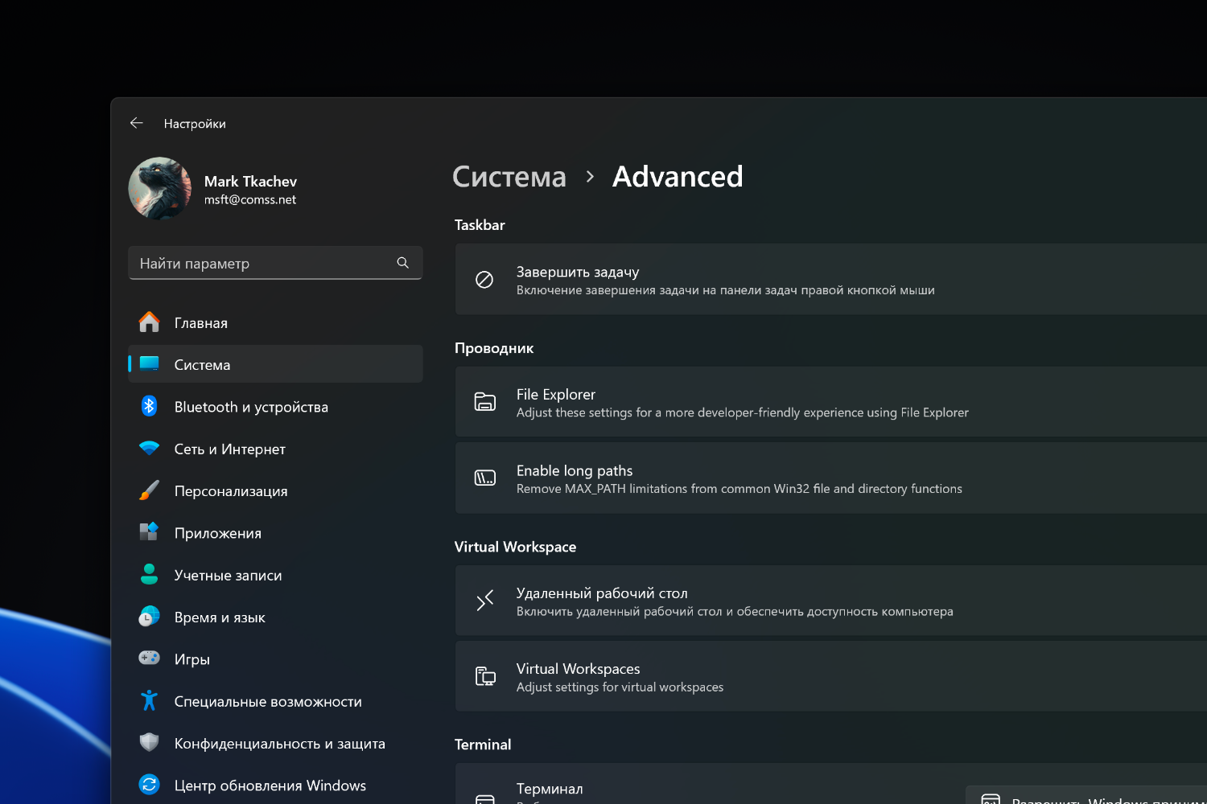This screenshot has height=804, width=1207.
Task: Go back with the arrow icon
Action: click(137, 123)
